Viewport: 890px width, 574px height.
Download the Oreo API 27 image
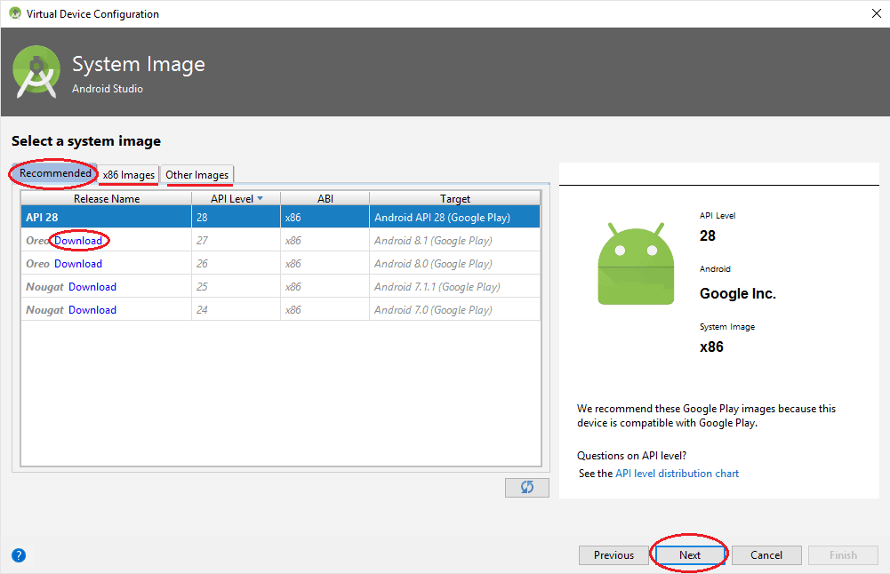78,241
